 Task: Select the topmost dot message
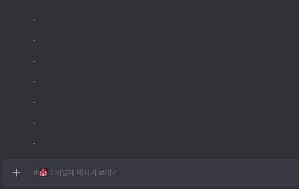(34, 20)
